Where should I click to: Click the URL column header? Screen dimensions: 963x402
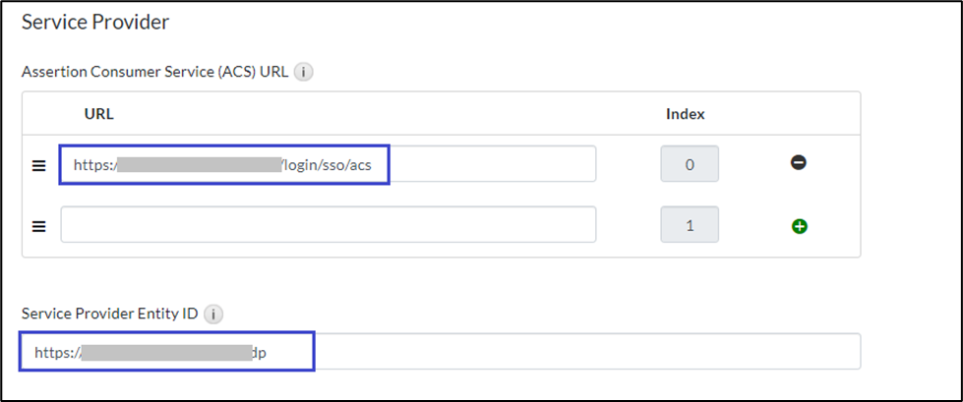(98, 114)
